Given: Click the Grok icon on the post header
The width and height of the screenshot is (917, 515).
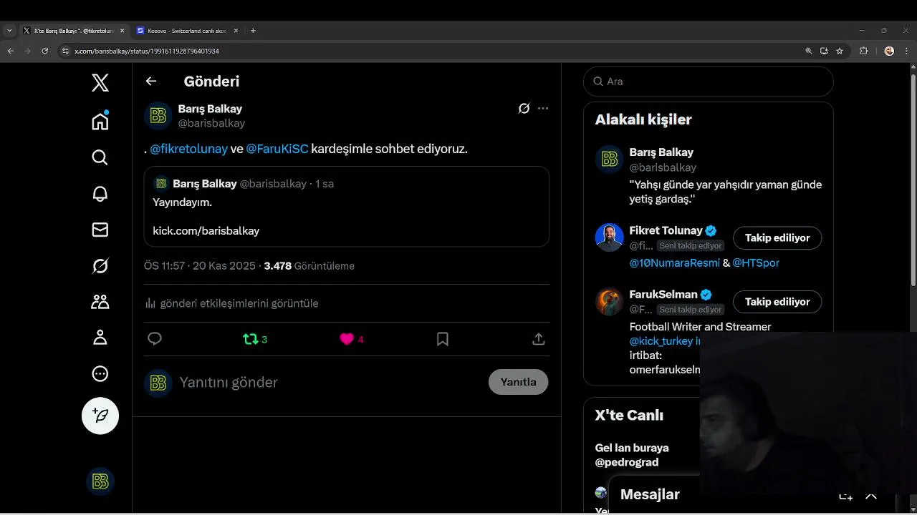Looking at the screenshot, I should [x=524, y=109].
